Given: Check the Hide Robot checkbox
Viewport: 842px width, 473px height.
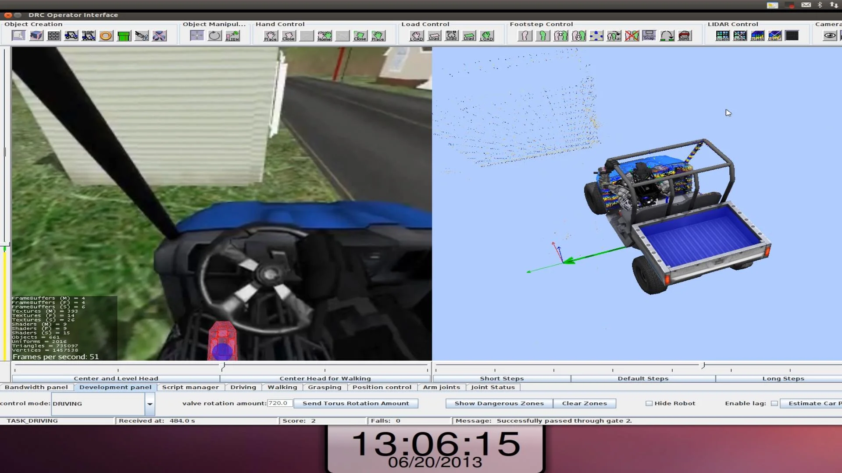Looking at the screenshot, I should tap(649, 403).
